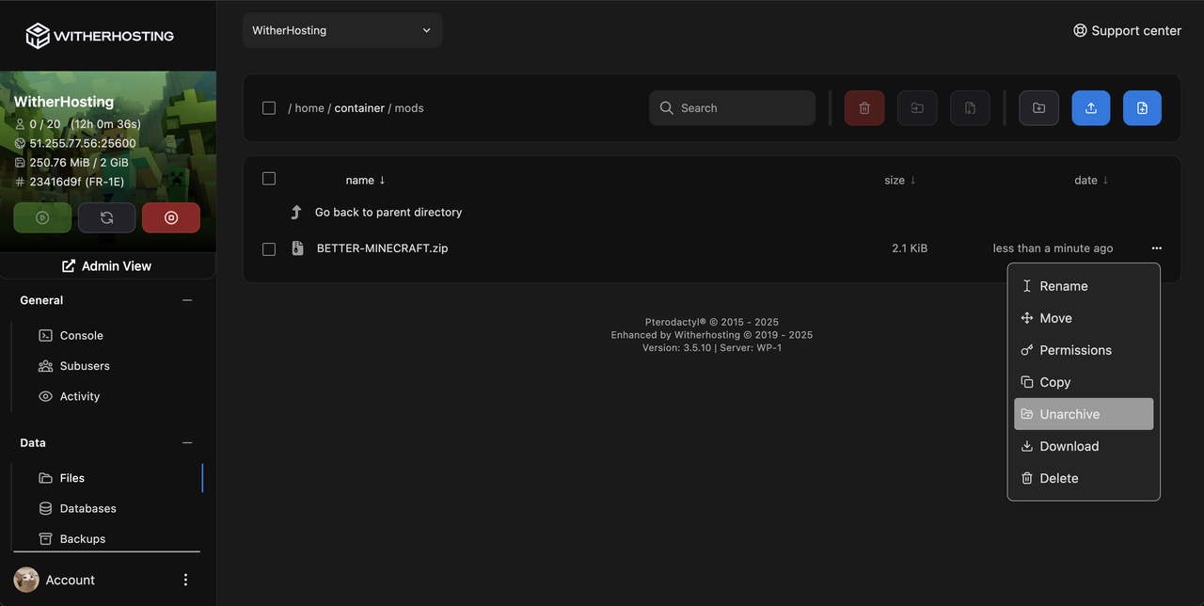Collapse the Data section

(187, 442)
